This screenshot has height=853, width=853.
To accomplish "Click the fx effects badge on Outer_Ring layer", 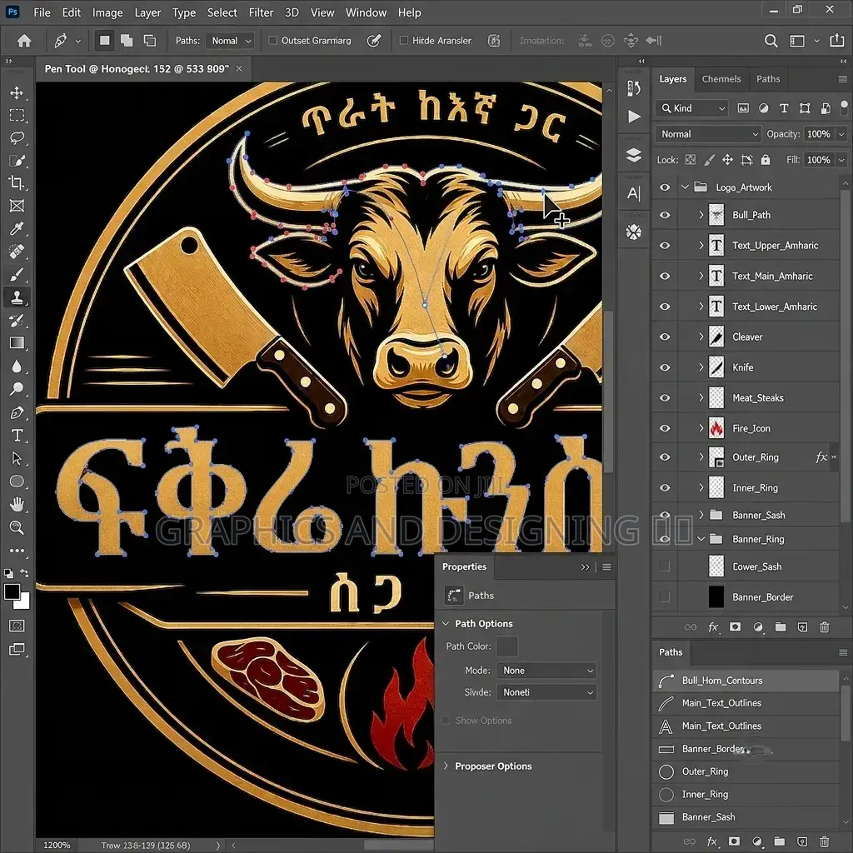I will click(x=821, y=457).
